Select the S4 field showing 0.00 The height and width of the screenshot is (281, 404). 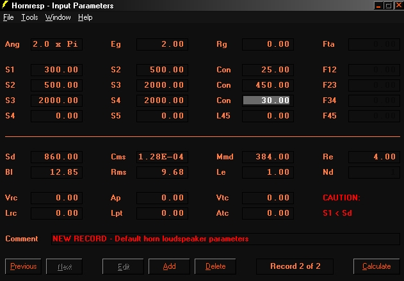(57, 116)
